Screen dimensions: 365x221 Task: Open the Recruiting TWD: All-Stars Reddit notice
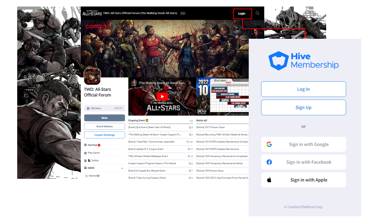222,135
